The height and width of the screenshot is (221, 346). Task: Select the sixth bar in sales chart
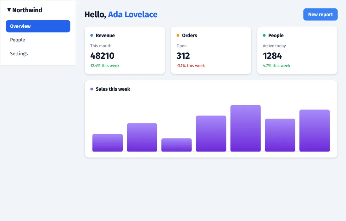(x=280, y=135)
